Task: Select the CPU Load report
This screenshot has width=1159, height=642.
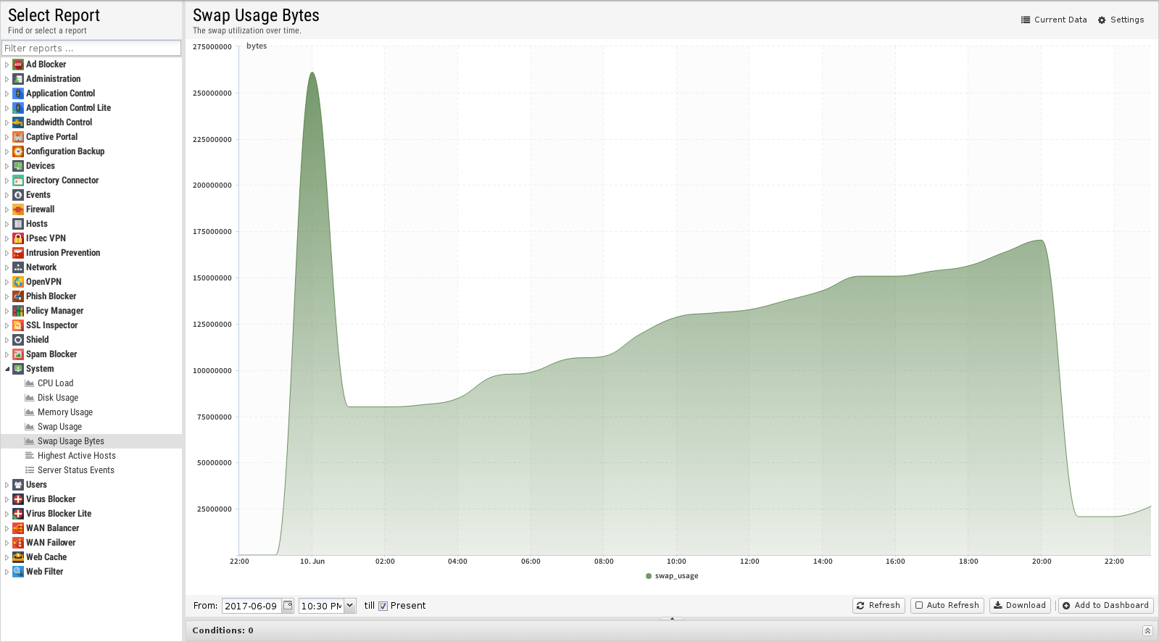Action: coord(55,383)
